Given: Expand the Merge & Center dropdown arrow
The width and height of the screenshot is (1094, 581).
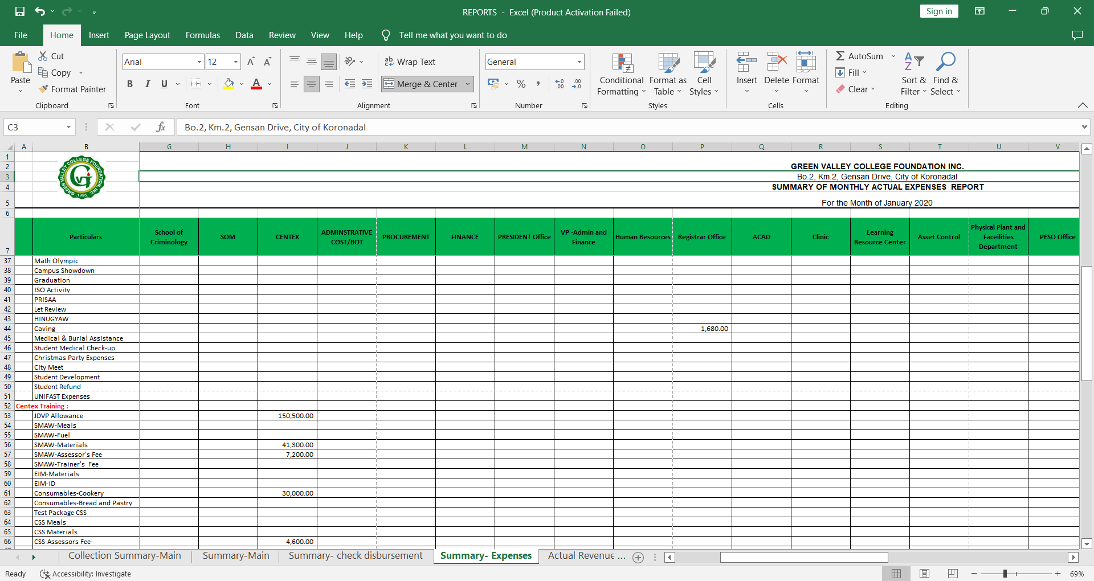Looking at the screenshot, I should tap(468, 84).
